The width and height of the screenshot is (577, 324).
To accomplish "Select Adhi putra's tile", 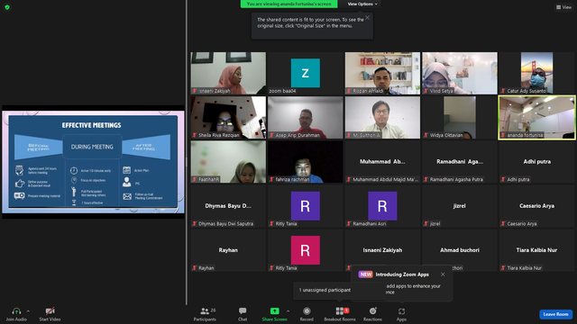I will (x=536, y=162).
